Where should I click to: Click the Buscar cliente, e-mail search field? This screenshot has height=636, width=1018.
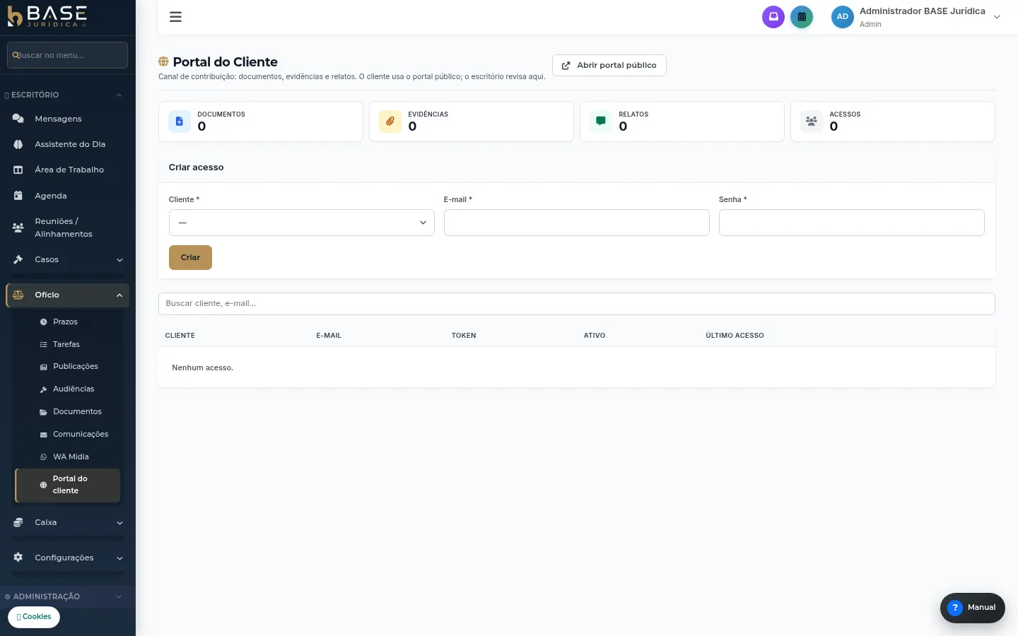577,304
